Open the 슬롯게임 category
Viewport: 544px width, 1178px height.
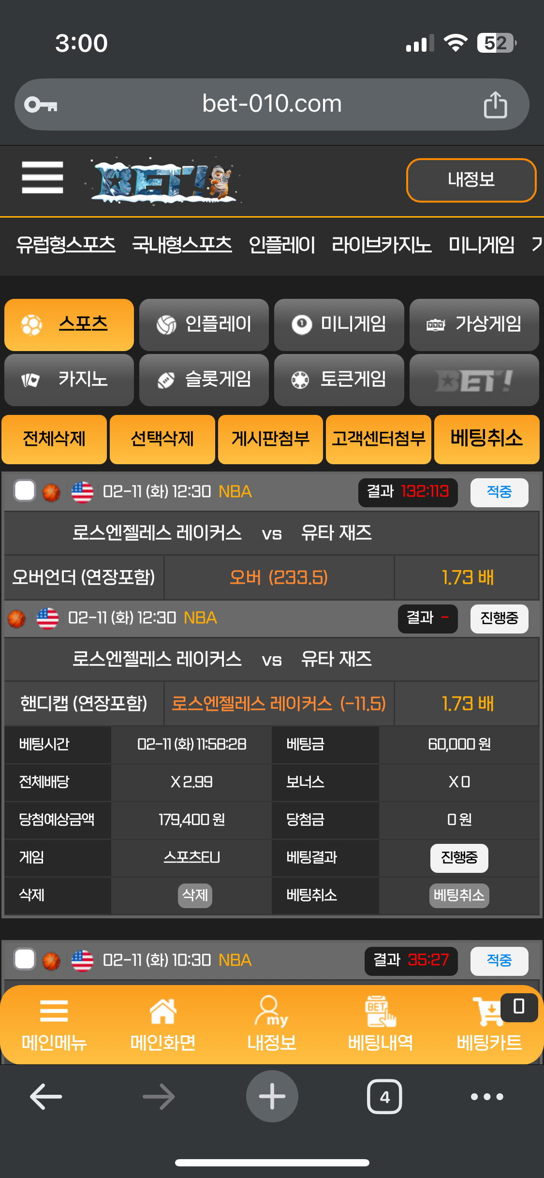point(204,380)
